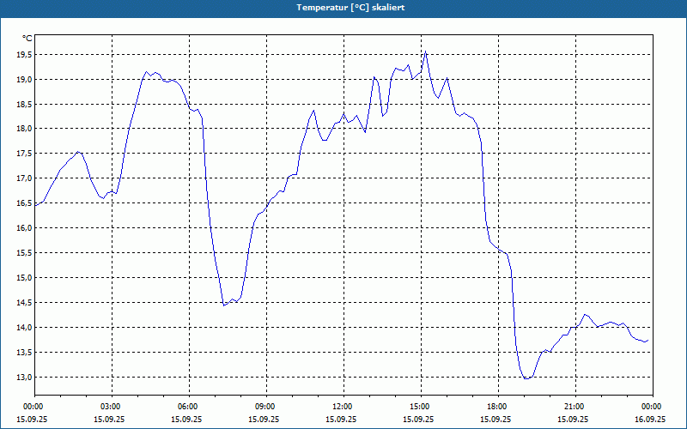
Task: Select the 16,5 y-axis label
Action: pyautogui.click(x=25, y=203)
